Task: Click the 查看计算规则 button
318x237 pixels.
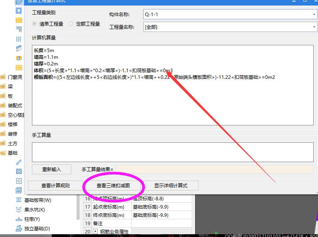Action: point(55,185)
